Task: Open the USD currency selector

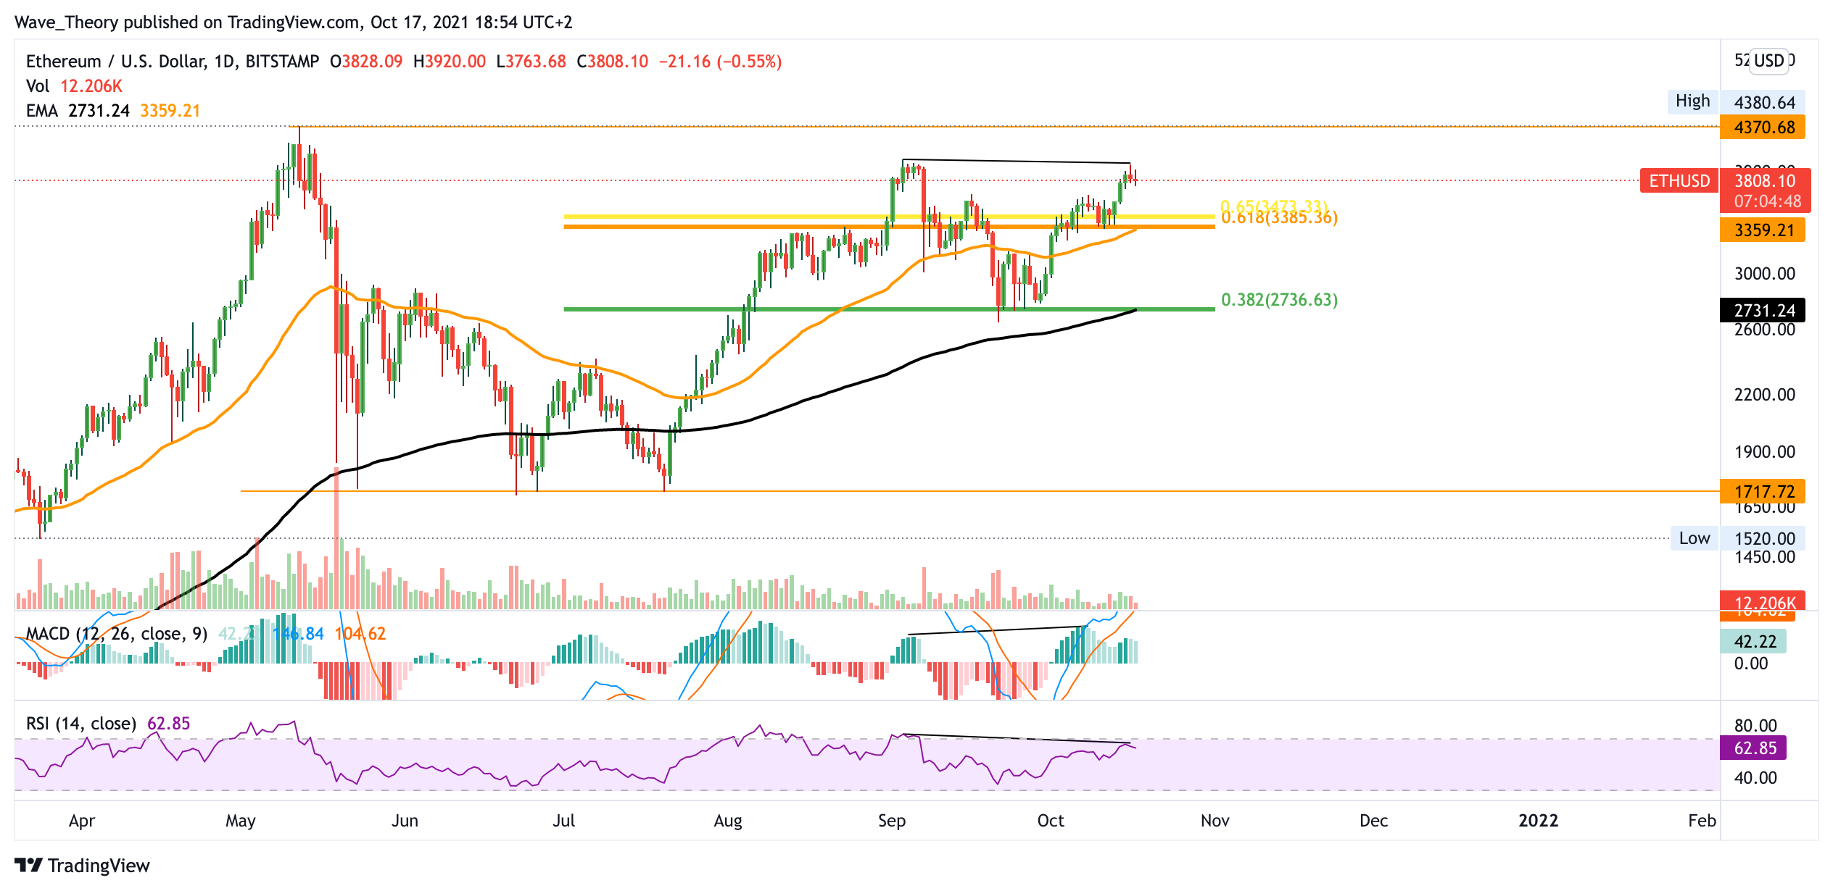Action: (1768, 61)
